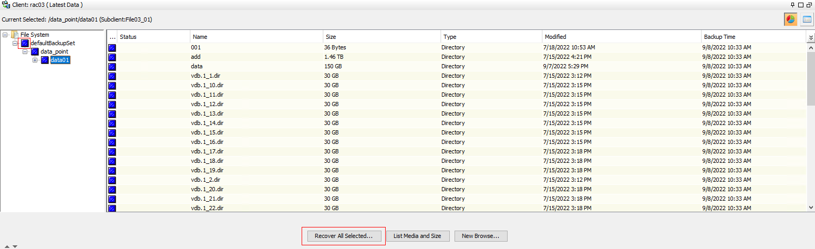Click the pin icon in the title bar
The width and height of the screenshot is (815, 249).
click(x=792, y=5)
